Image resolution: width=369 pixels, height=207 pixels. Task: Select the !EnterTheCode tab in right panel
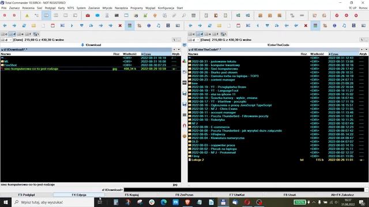tap(278, 45)
